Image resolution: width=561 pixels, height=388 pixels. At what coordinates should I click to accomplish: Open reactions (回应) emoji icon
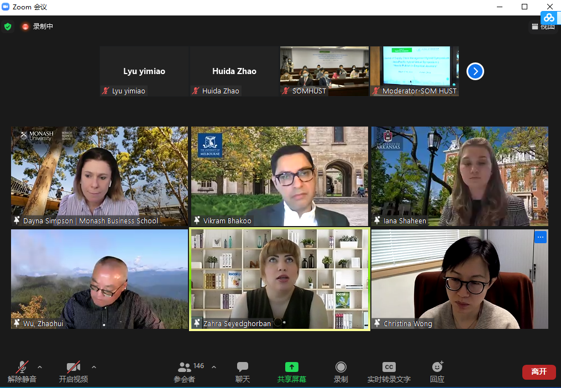(437, 368)
